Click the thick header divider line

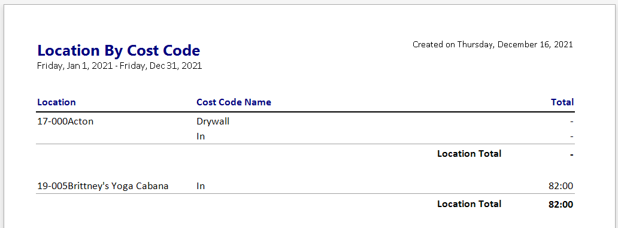point(305,112)
